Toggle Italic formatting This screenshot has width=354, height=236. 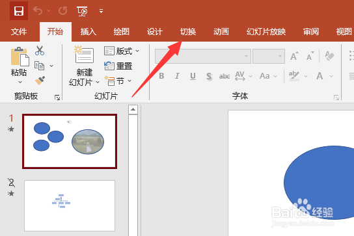click(177, 76)
